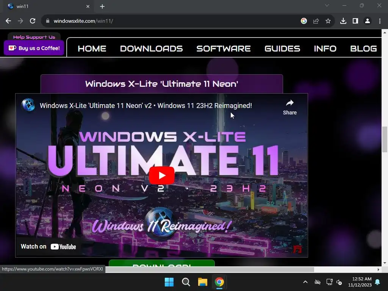Viewport: 388px width, 291px height.
Task: Open Chrome downloads tray
Action: [343, 21]
